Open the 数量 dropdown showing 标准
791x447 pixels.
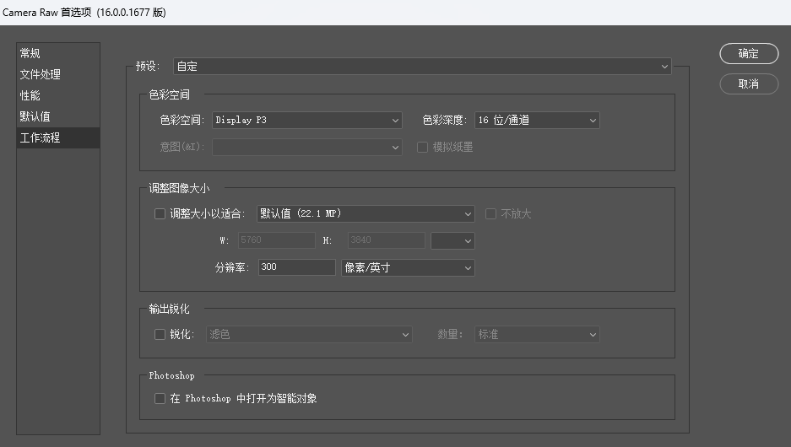pos(537,335)
